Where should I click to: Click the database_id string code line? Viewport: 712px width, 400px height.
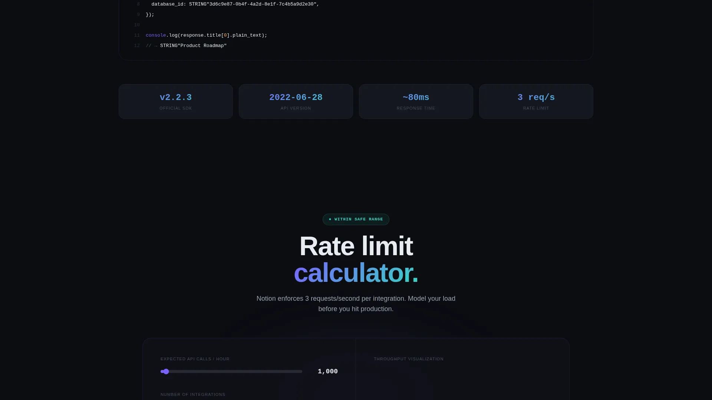(235, 4)
